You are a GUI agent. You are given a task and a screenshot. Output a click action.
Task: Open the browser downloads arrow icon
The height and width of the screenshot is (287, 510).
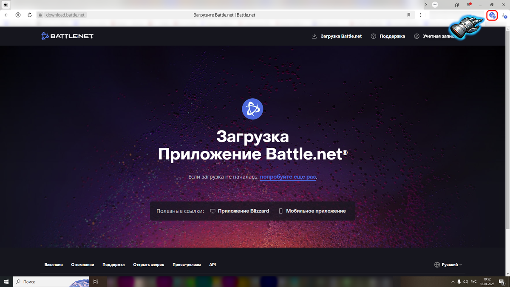504,15
